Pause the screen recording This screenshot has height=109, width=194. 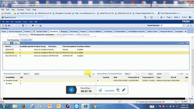click(72, 90)
